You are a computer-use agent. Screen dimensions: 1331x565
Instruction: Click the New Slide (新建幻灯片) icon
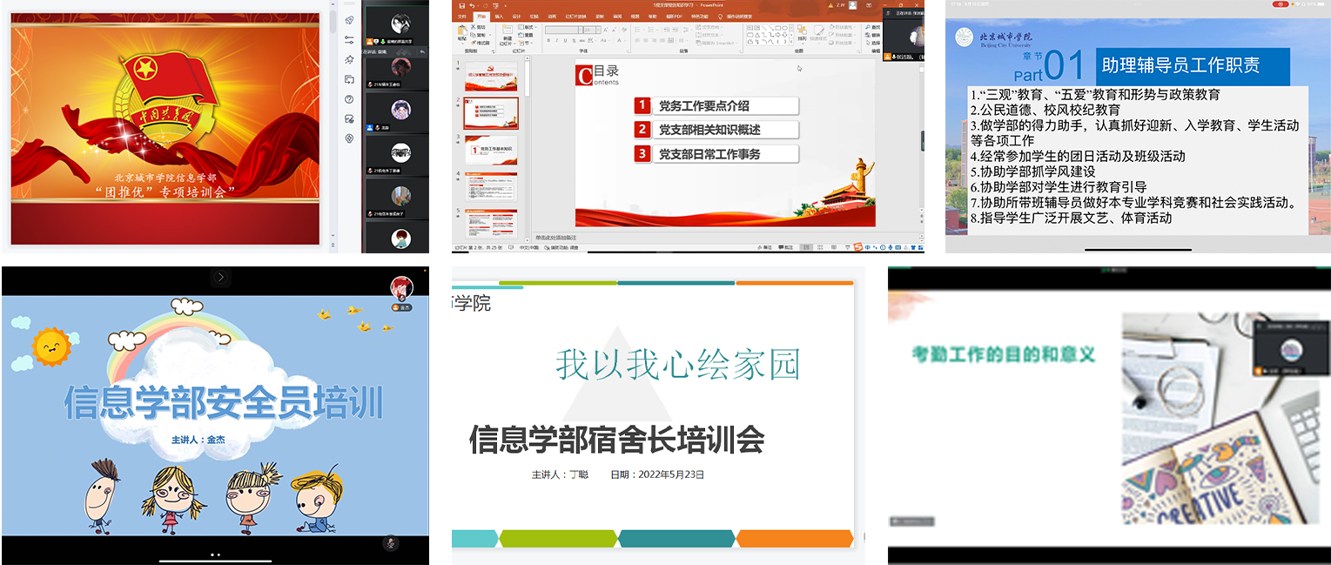[508, 30]
